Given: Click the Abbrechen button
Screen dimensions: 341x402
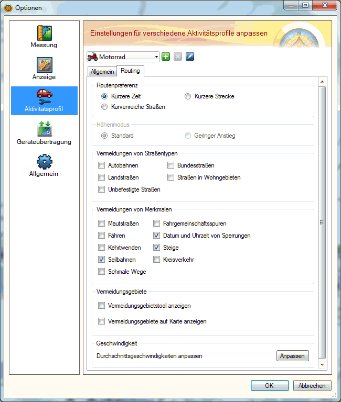Looking at the screenshot, I should tap(312, 386).
